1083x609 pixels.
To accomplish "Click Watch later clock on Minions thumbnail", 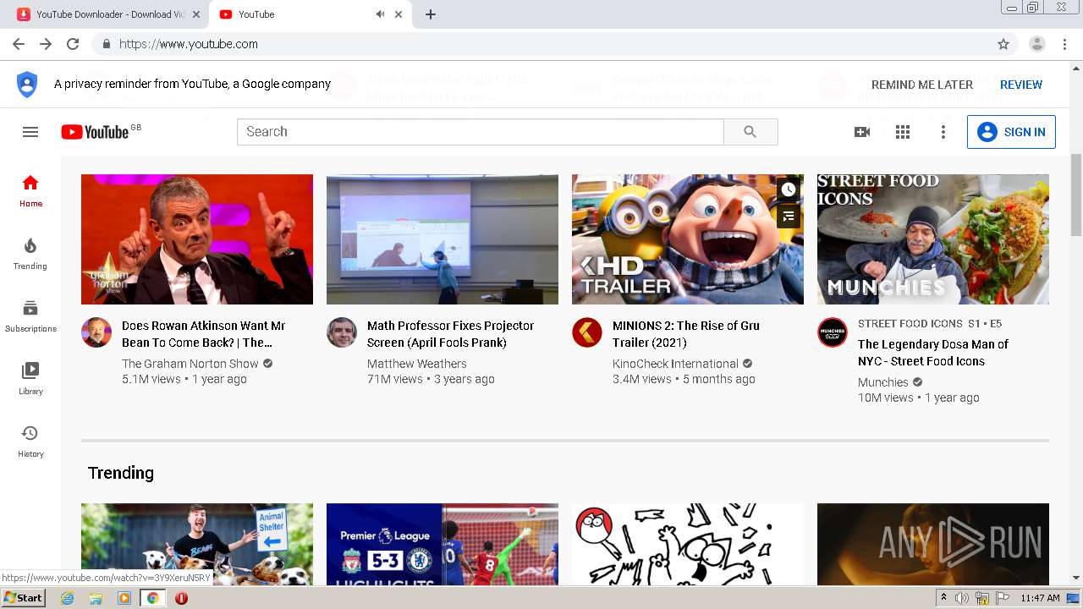I will point(788,189).
